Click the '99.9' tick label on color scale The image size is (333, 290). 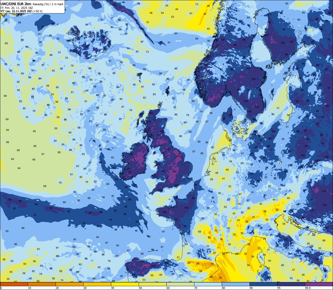(x=308, y=288)
